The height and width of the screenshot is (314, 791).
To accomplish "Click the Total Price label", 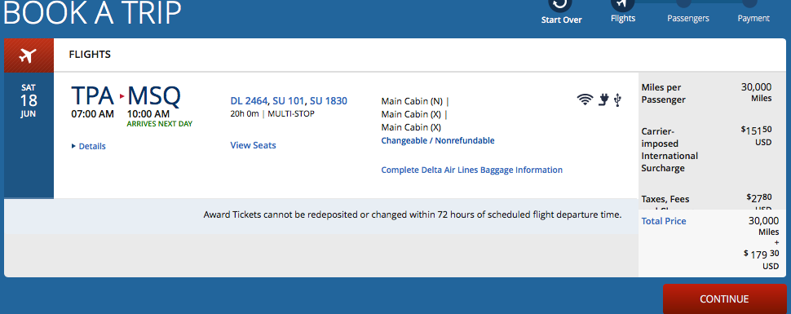I will click(664, 221).
